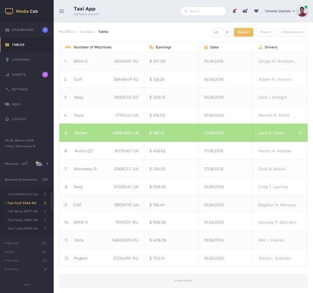The height and width of the screenshot is (293, 313).
Task: Open Taxi Benz 997T UK document
Action: pyautogui.click(x=22, y=212)
